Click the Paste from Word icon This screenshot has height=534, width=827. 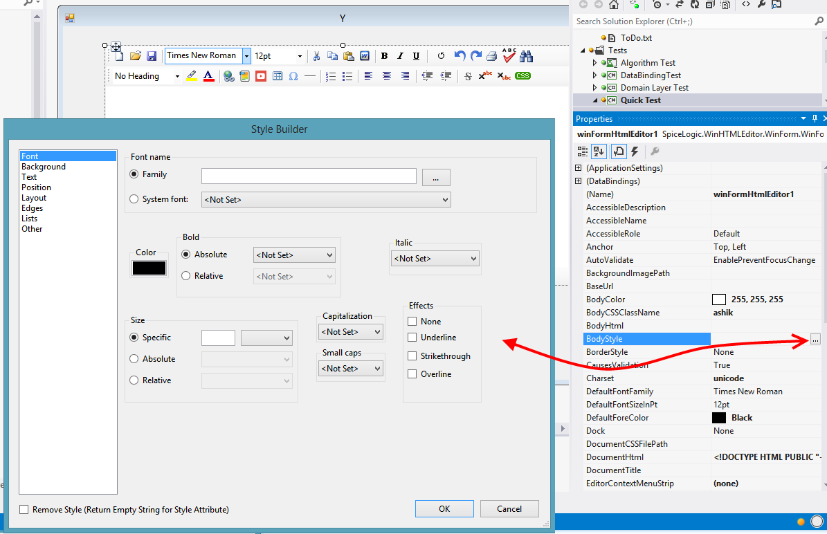[365, 56]
